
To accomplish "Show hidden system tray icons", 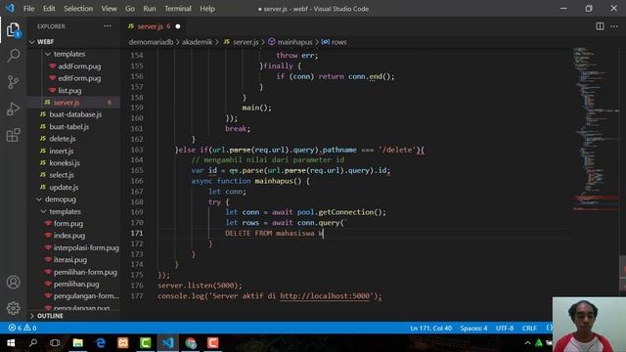I will tap(527, 343).
